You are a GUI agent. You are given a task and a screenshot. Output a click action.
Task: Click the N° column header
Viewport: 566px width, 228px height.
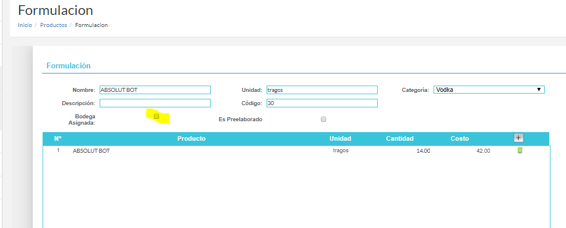58,138
